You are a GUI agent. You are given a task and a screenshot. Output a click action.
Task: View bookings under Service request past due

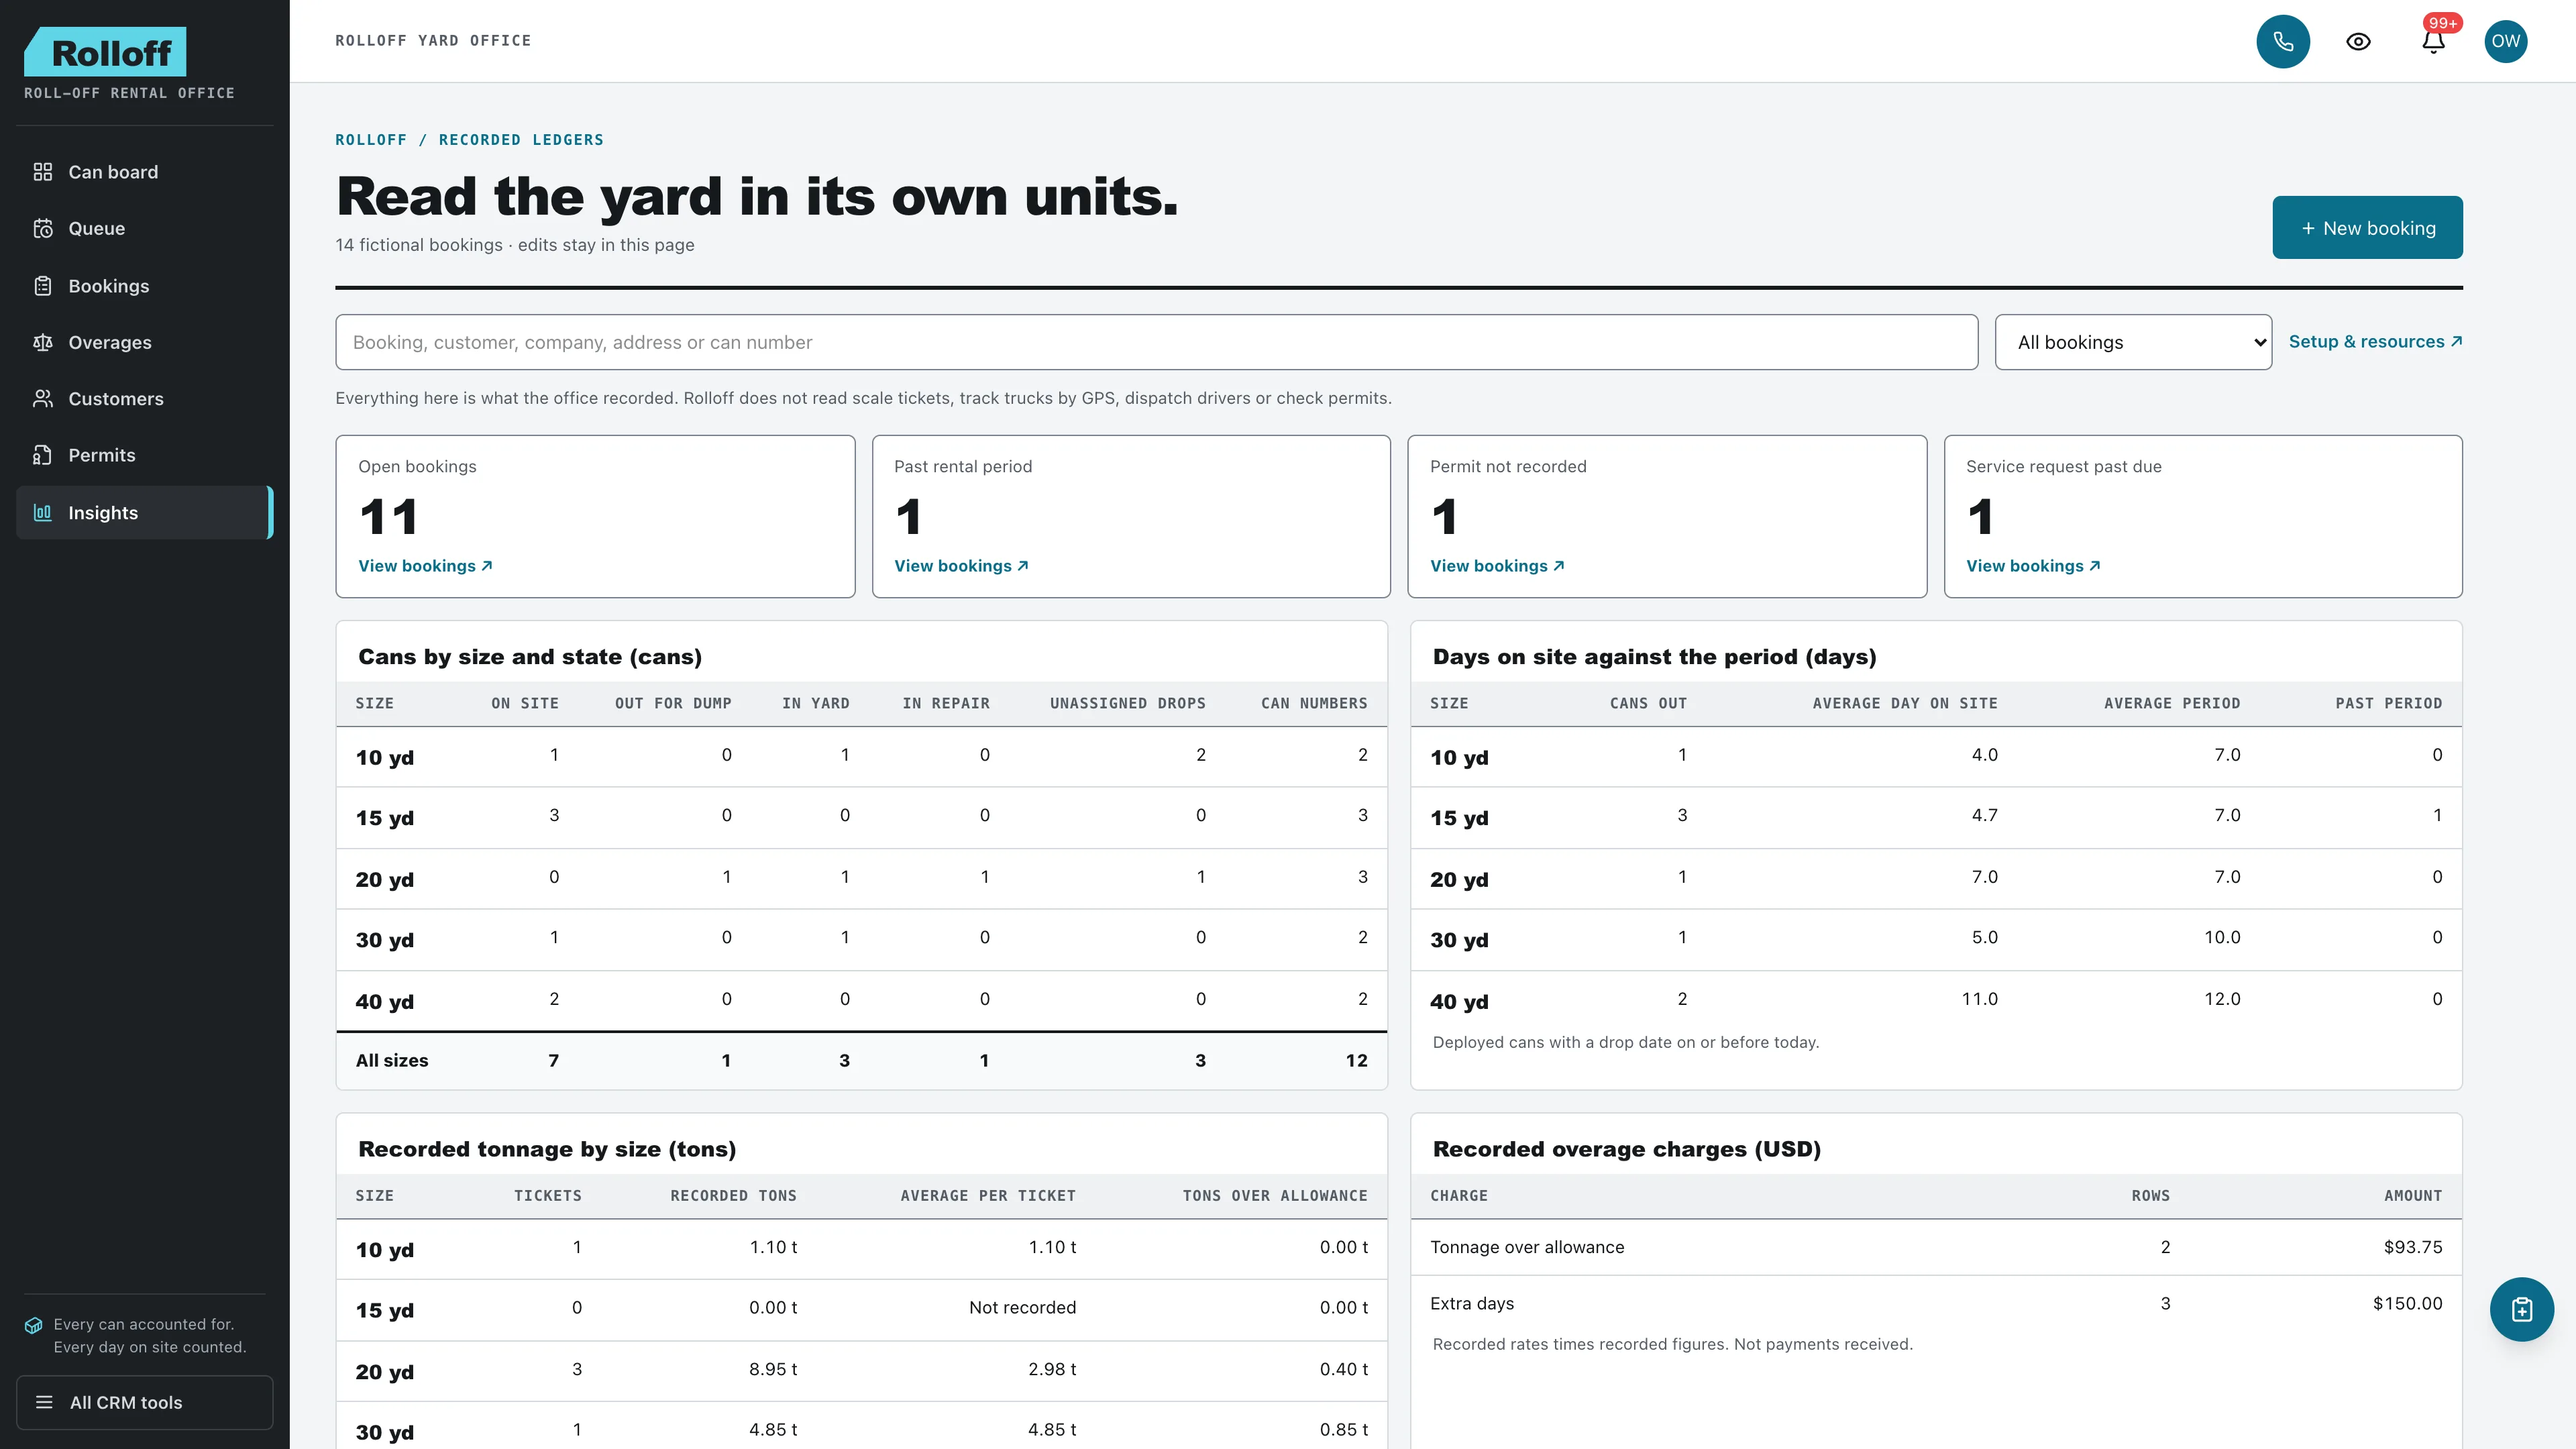pos(2033,566)
